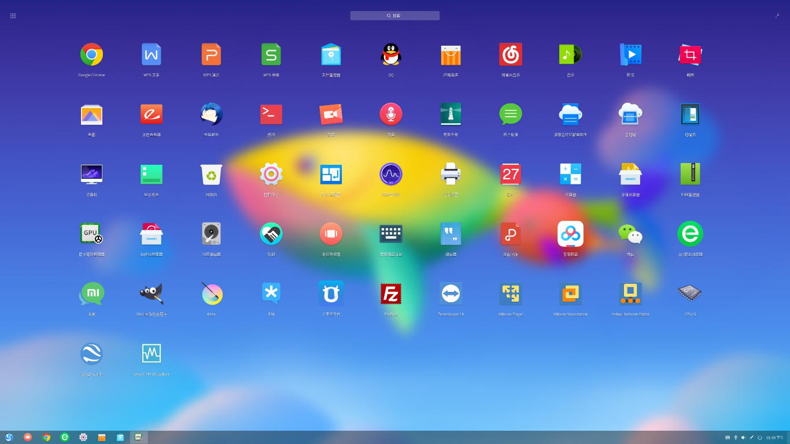Click the volume icon in system tray
Screen dimensions: 790x444
tap(743, 438)
